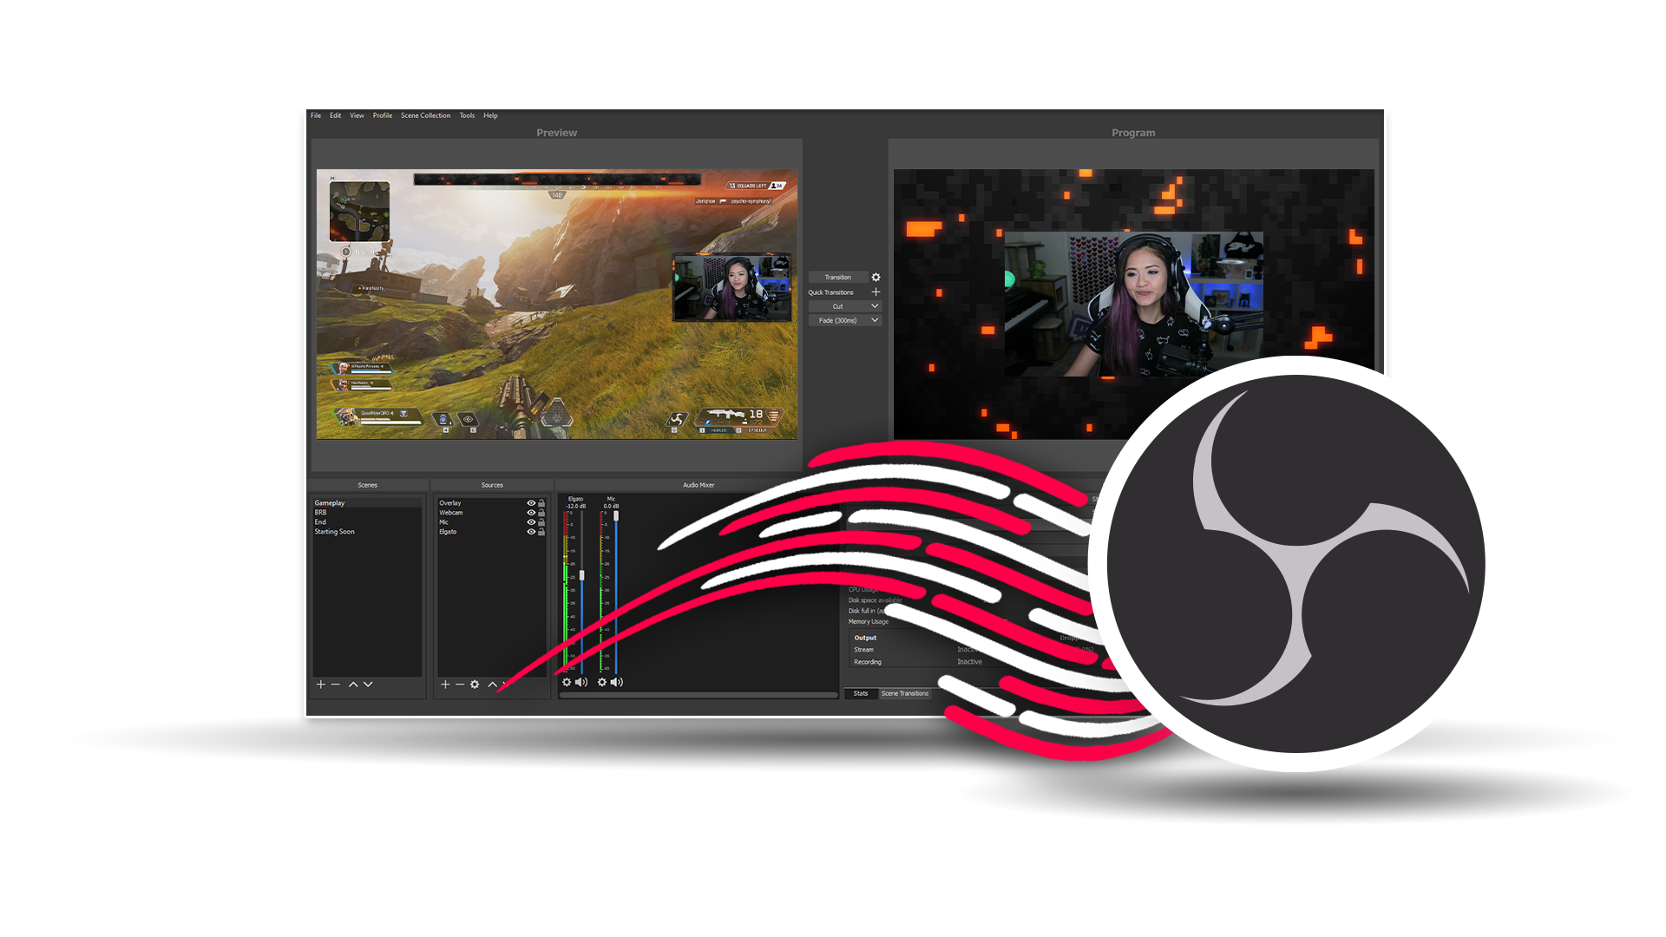Adjust the Mic volume fader handle
This screenshot has height=937, width=1666.
tap(616, 515)
